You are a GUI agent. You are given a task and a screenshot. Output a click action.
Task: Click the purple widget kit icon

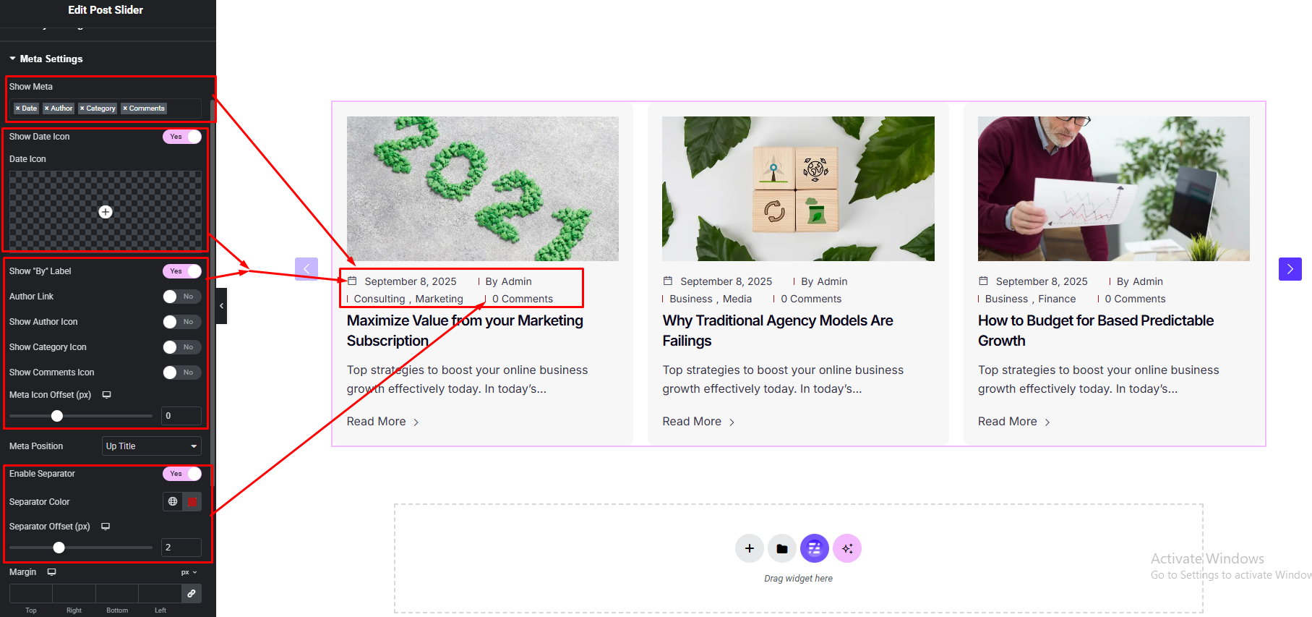814,548
